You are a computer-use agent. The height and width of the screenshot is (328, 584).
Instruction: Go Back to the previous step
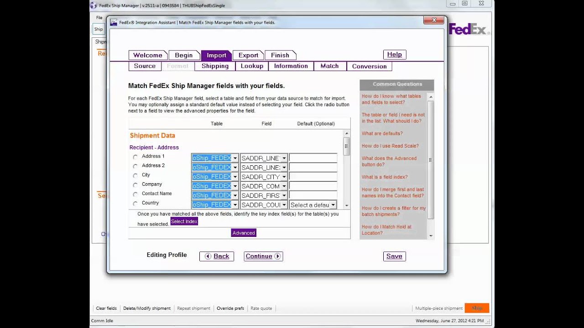pyautogui.click(x=217, y=256)
